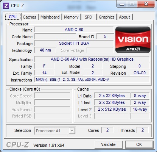Open the Mainboard tab
Viewport: 157px width, 152px height.
(x=50, y=17)
